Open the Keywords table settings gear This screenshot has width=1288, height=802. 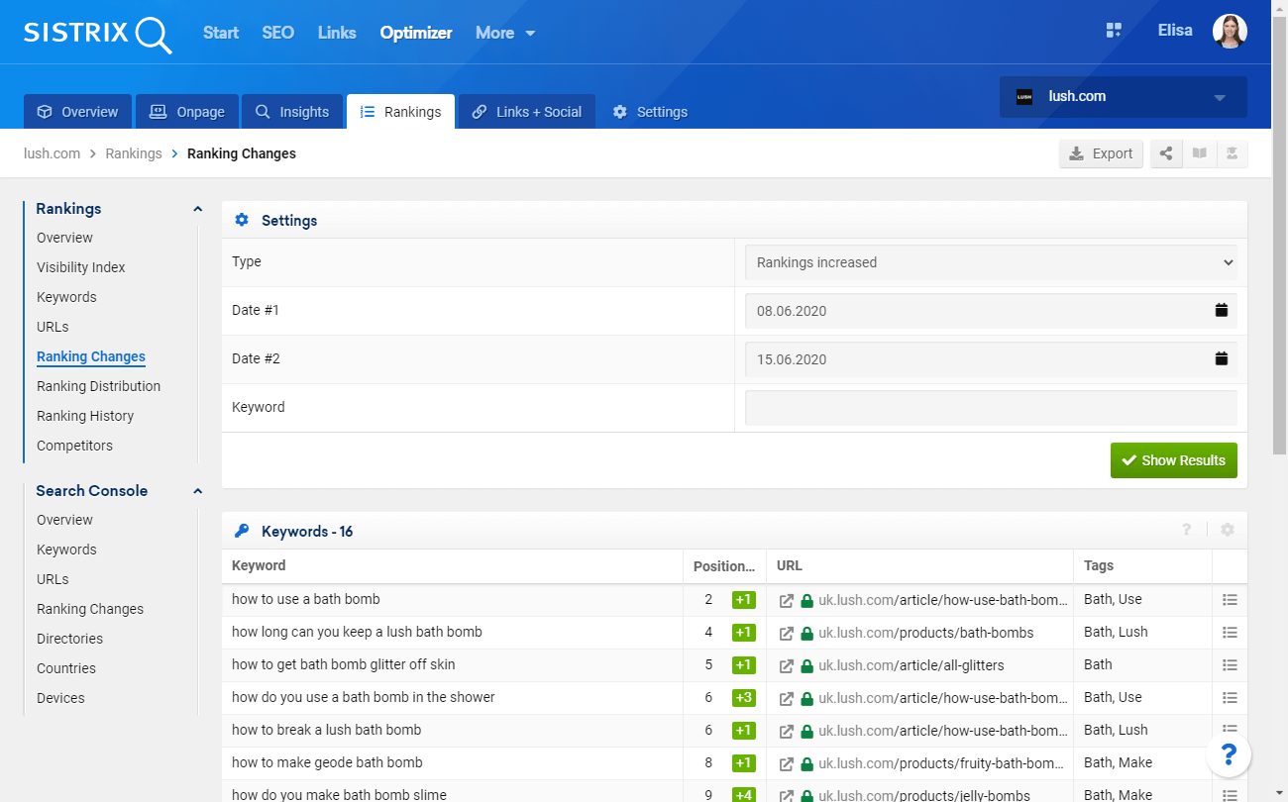(x=1228, y=530)
